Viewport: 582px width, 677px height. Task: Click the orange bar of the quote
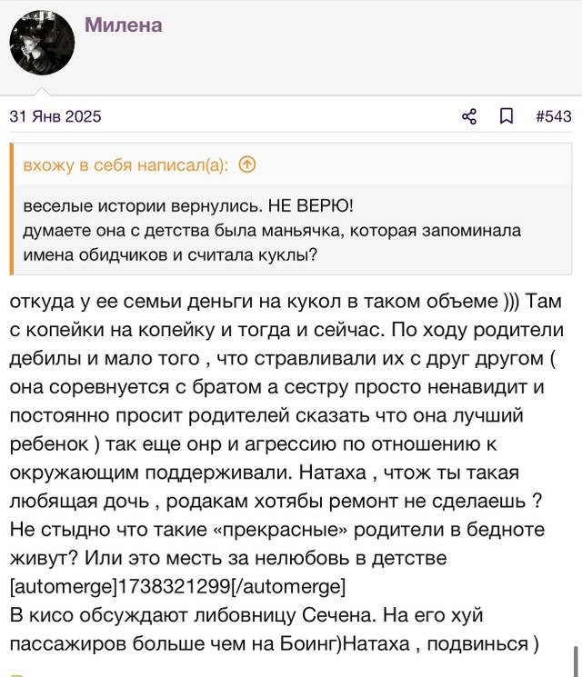12,209
